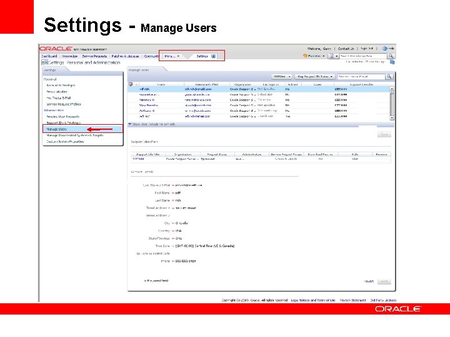Collapse the Show User Details section
The height and width of the screenshot is (337, 450).
130,124
